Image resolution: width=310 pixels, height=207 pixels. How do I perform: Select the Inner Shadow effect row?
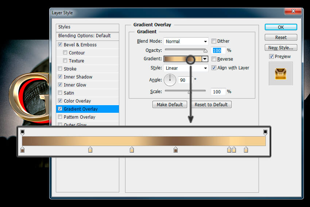point(88,77)
